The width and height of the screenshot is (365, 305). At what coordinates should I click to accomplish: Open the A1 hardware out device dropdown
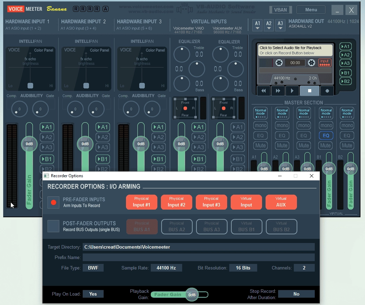258,25
